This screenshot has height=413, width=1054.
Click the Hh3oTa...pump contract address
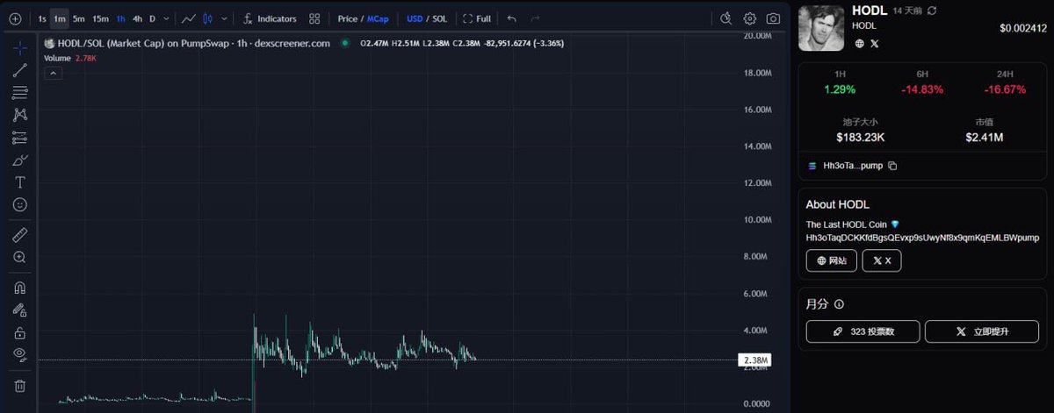[853, 166]
